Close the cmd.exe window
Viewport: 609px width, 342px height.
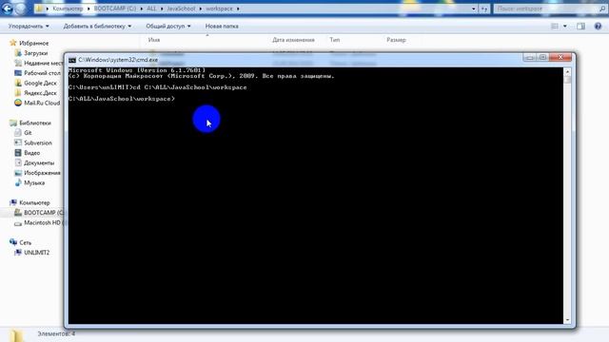[560, 58]
